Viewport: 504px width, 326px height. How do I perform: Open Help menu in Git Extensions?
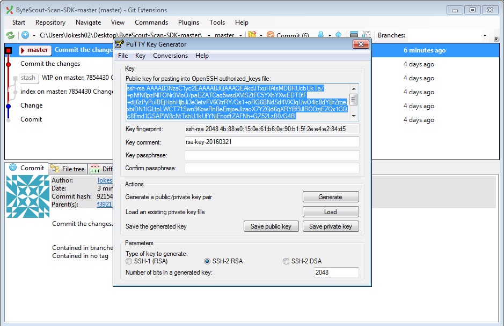coord(242,22)
